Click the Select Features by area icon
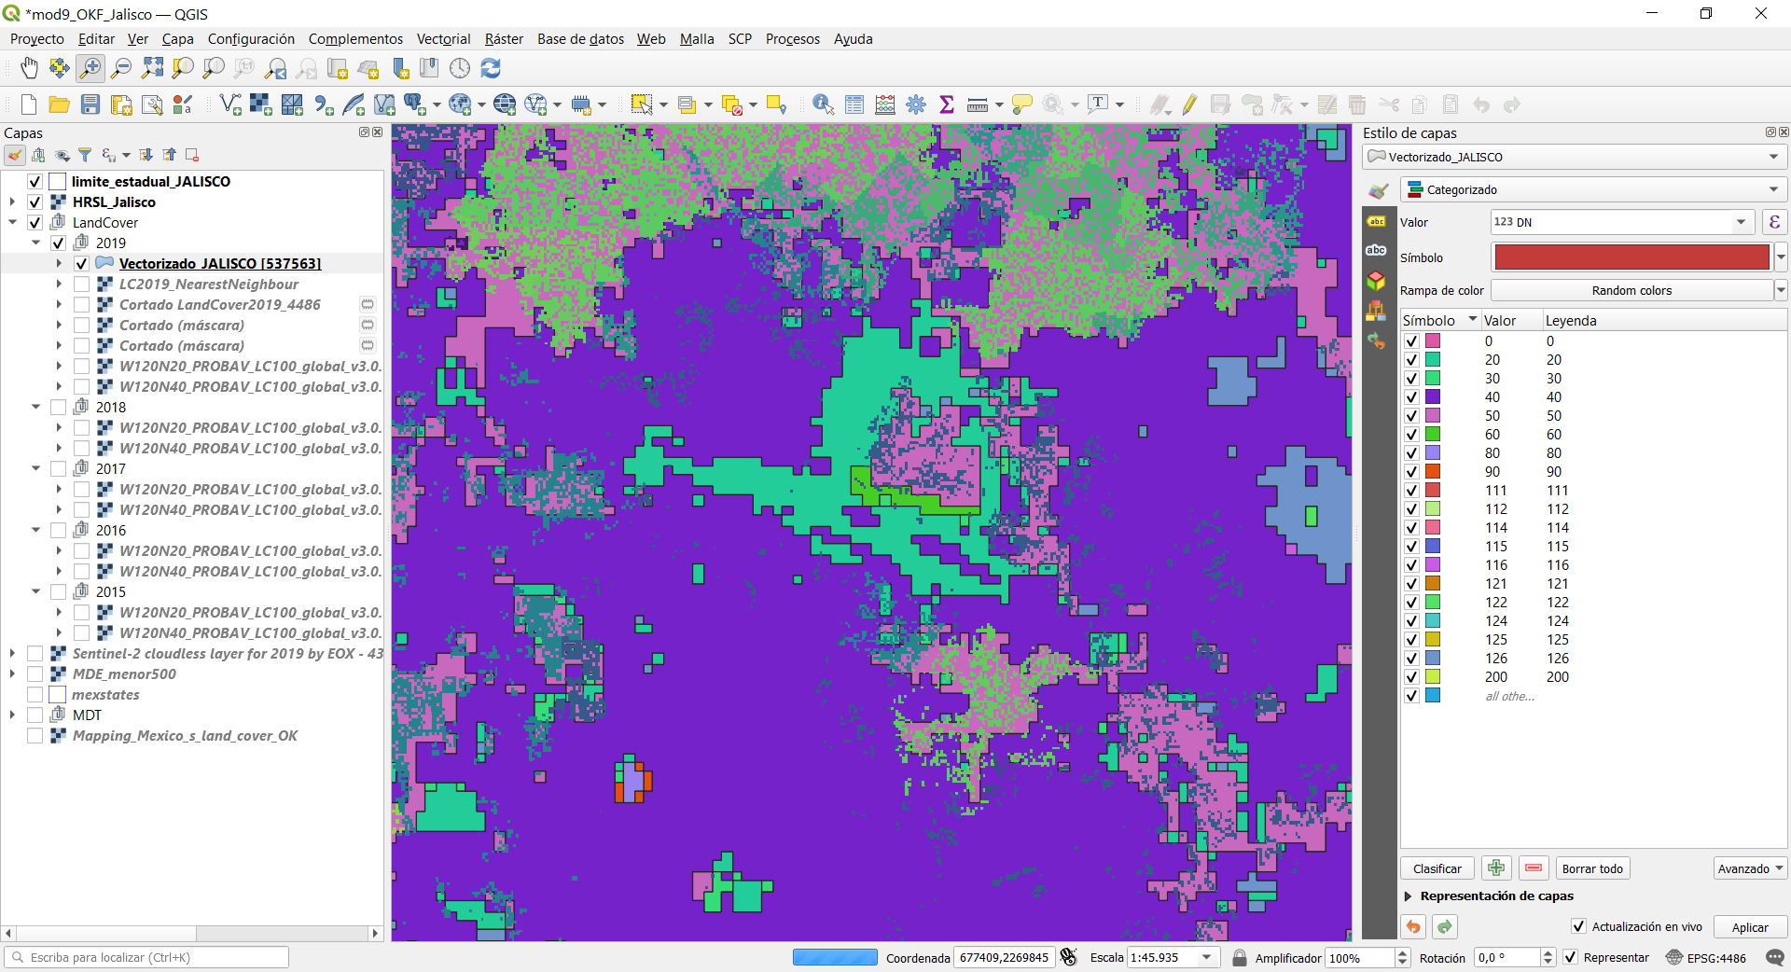This screenshot has height=972, width=1791. 642,104
